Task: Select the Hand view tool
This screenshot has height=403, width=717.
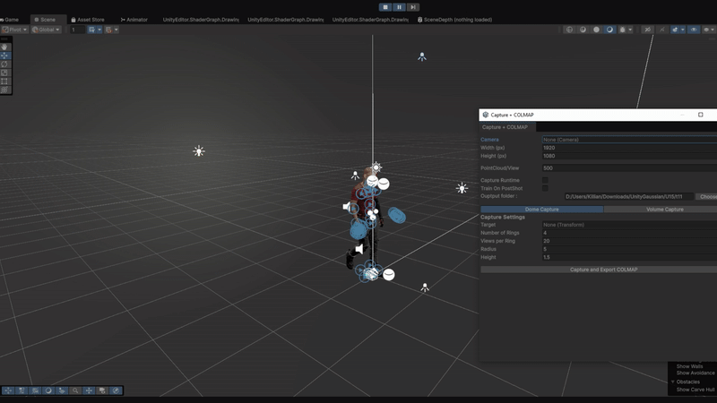Action: click(x=4, y=47)
